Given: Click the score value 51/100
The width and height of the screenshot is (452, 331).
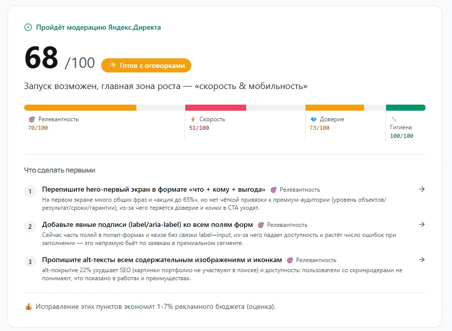Looking at the screenshot, I should click(199, 128).
